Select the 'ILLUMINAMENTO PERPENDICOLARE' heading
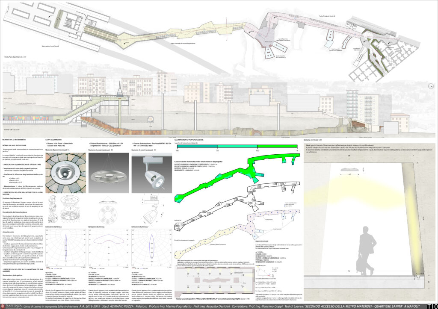Viewport: 438px width, 309px height. tap(189, 140)
